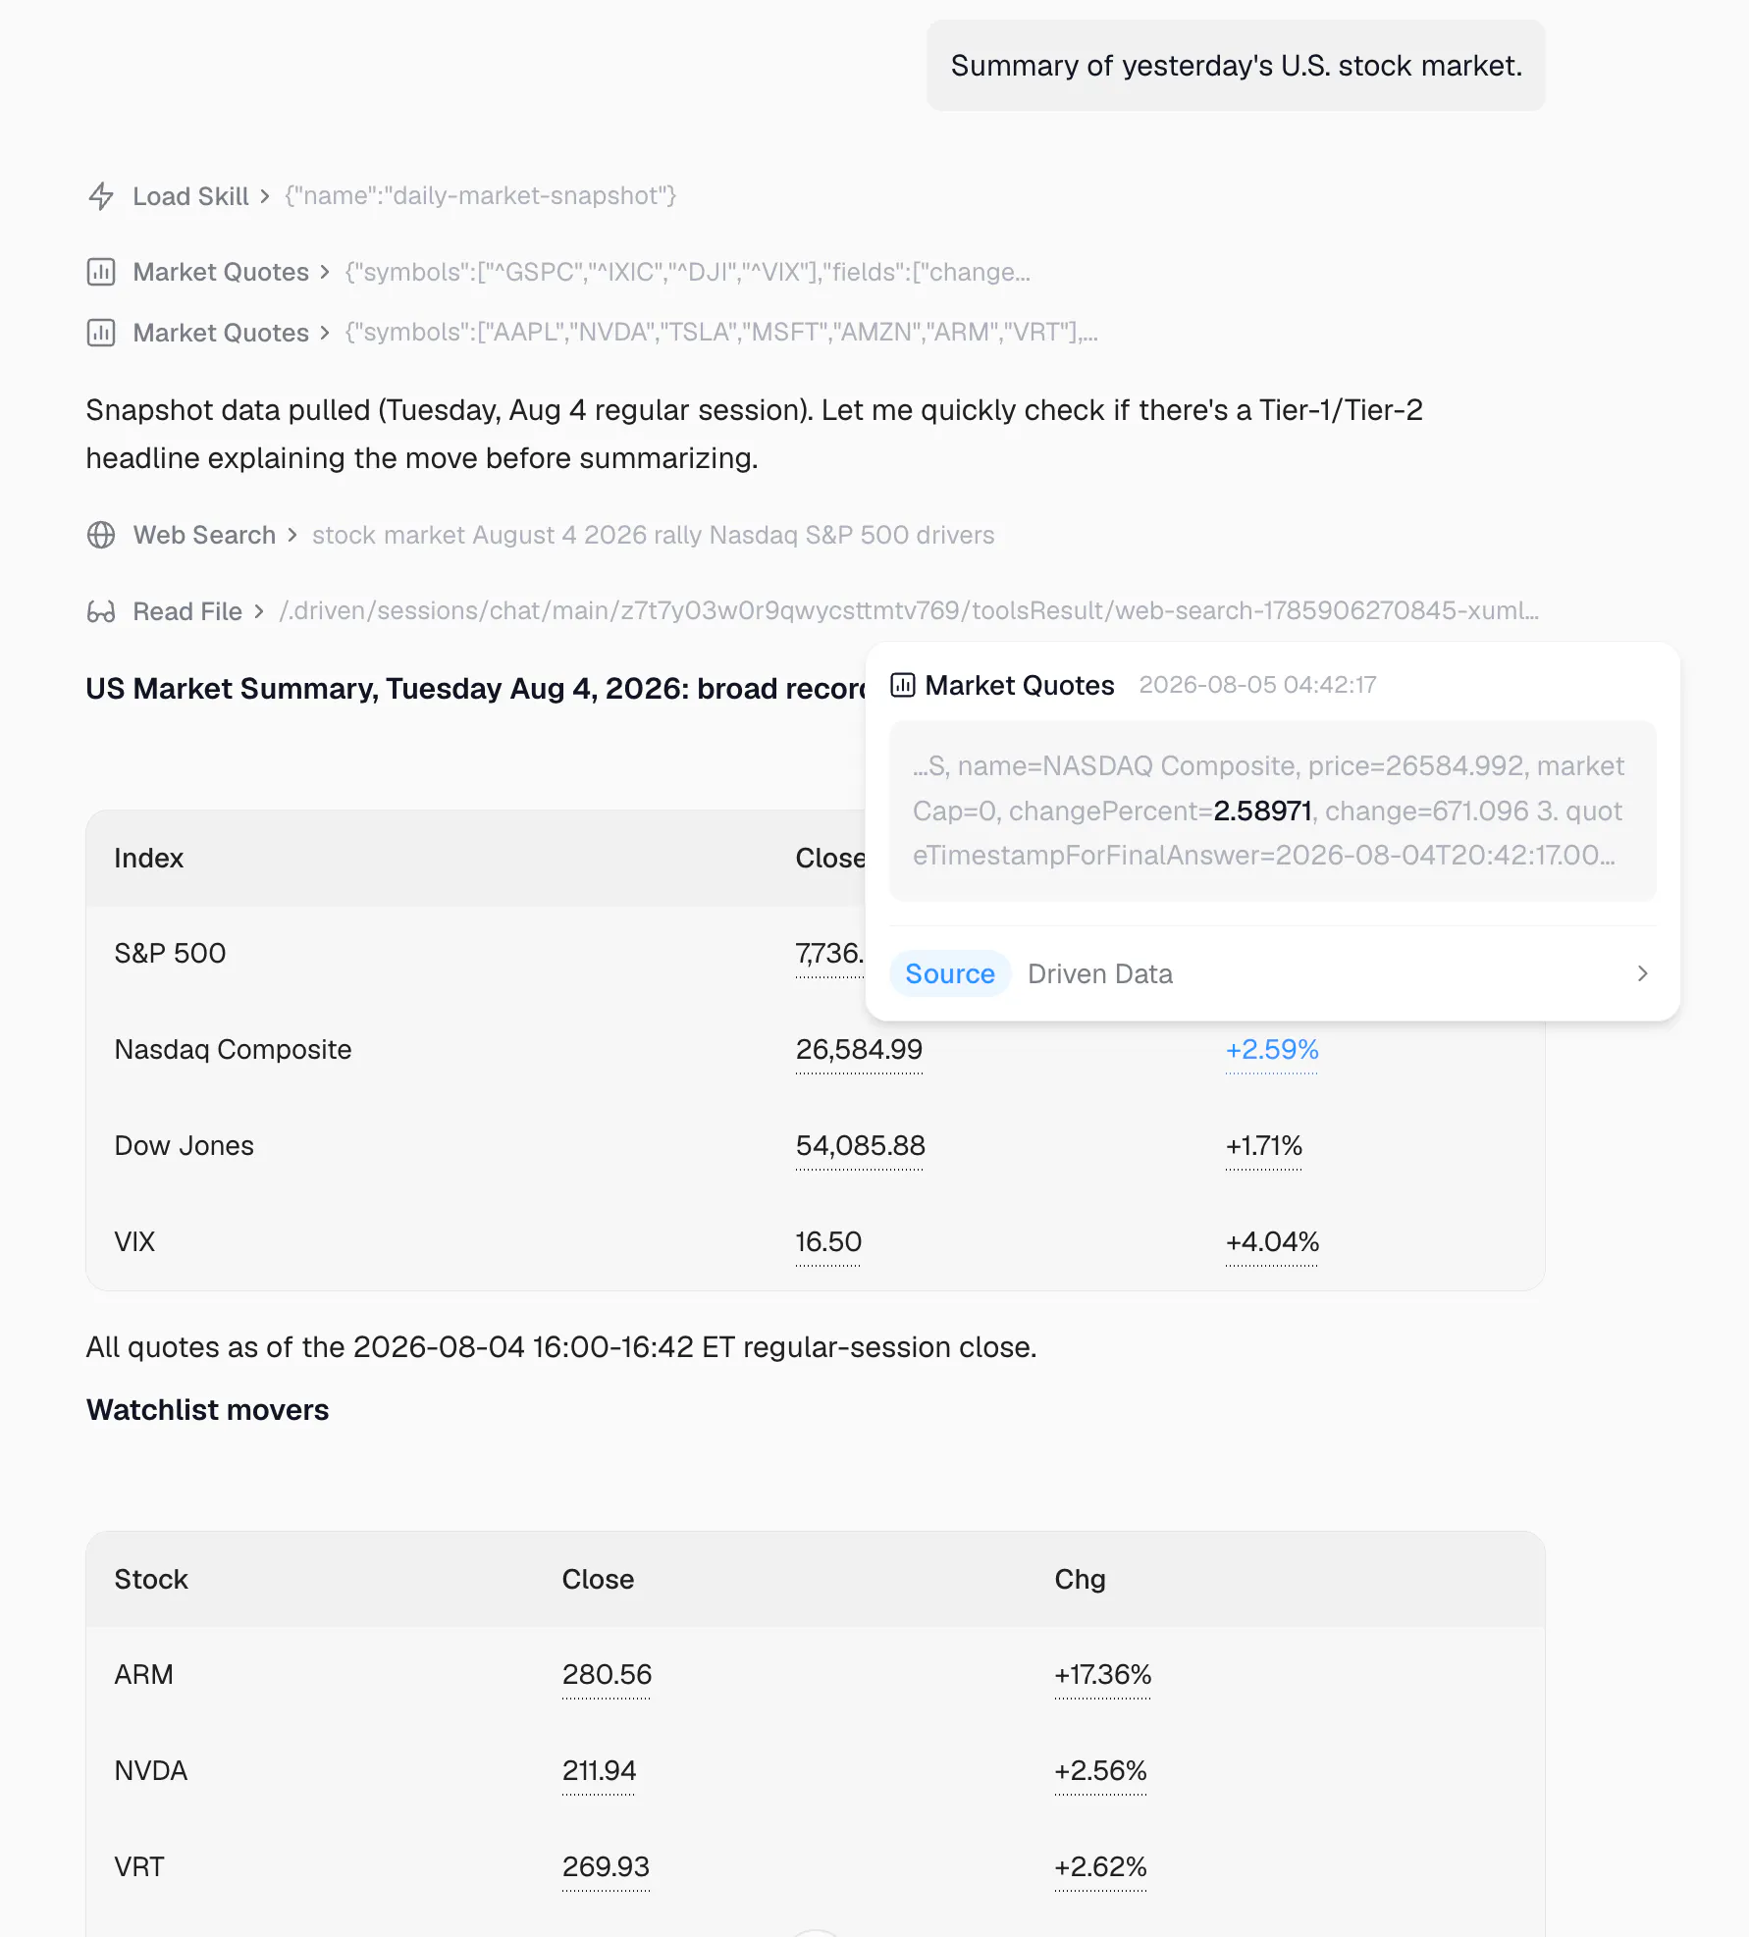Image resolution: width=1749 pixels, height=1937 pixels.
Task: Click the Web Search globe icon
Action: click(101, 535)
